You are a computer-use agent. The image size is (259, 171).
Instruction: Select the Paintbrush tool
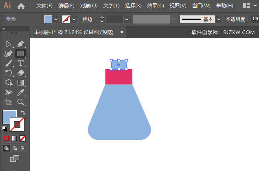tap(9, 63)
